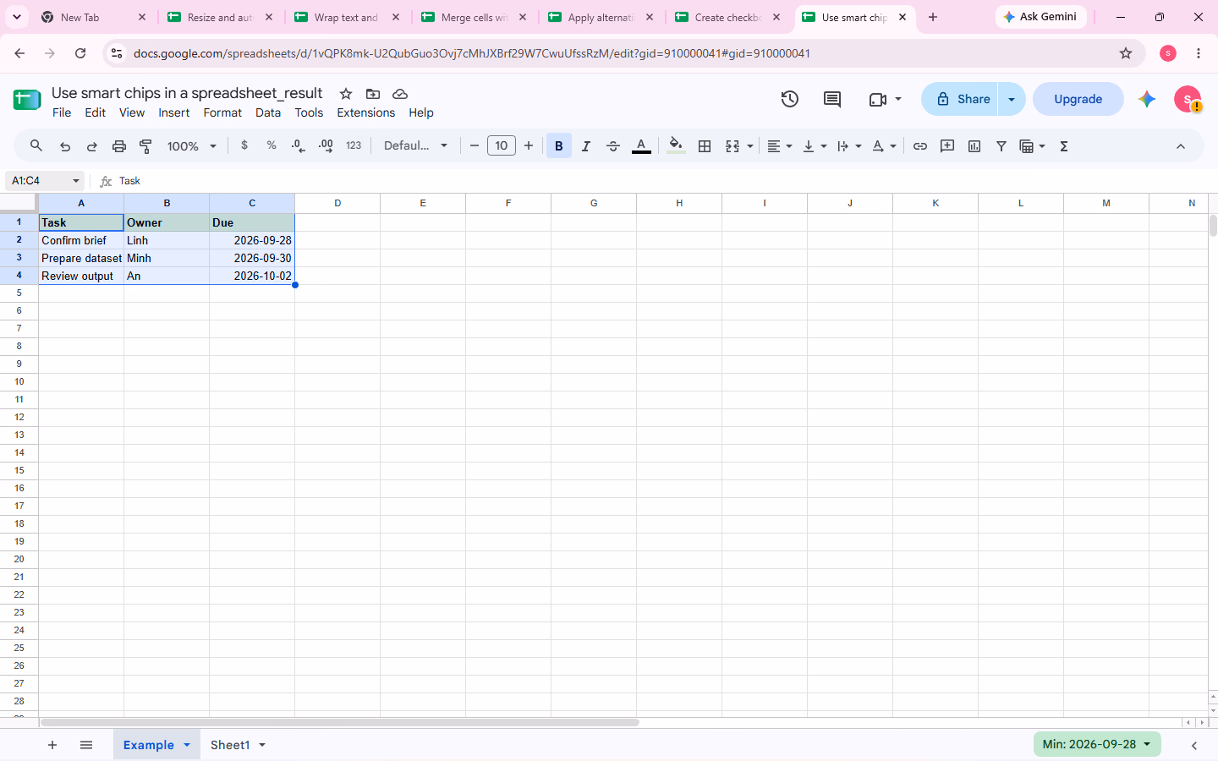Viewport: 1218px width, 761px height.
Task: Open the borders tool
Action: (705, 146)
